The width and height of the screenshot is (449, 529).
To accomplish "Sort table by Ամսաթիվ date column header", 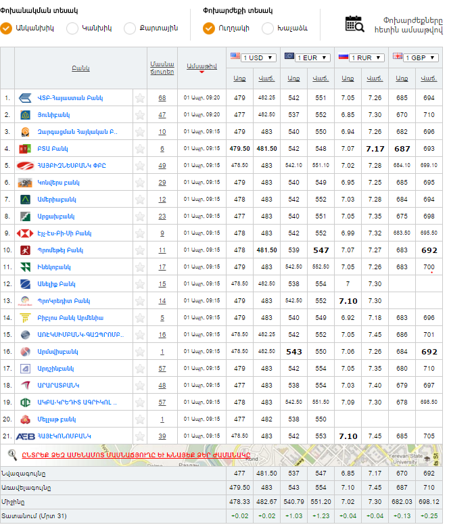I will coord(201,65).
